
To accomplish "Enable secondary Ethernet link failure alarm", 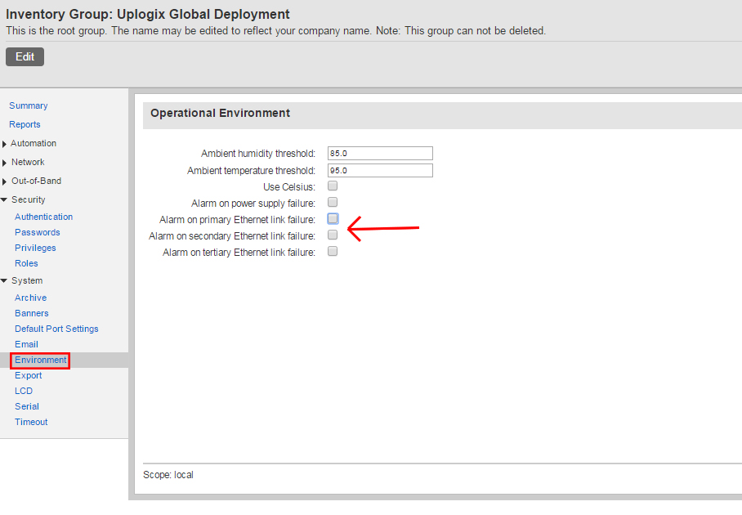I will (x=333, y=235).
